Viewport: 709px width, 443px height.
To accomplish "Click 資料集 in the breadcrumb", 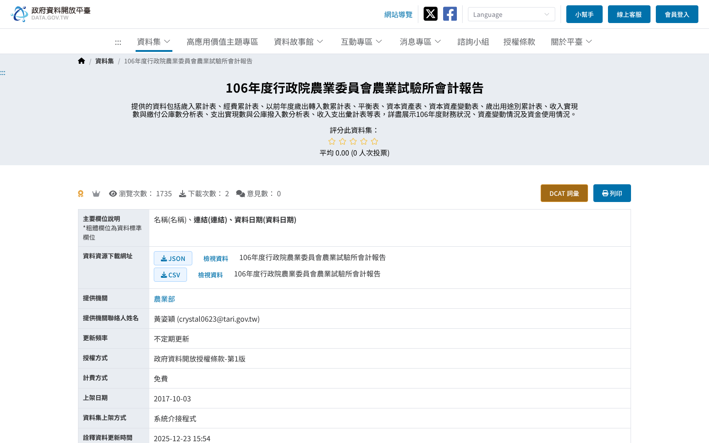I will pos(105,61).
